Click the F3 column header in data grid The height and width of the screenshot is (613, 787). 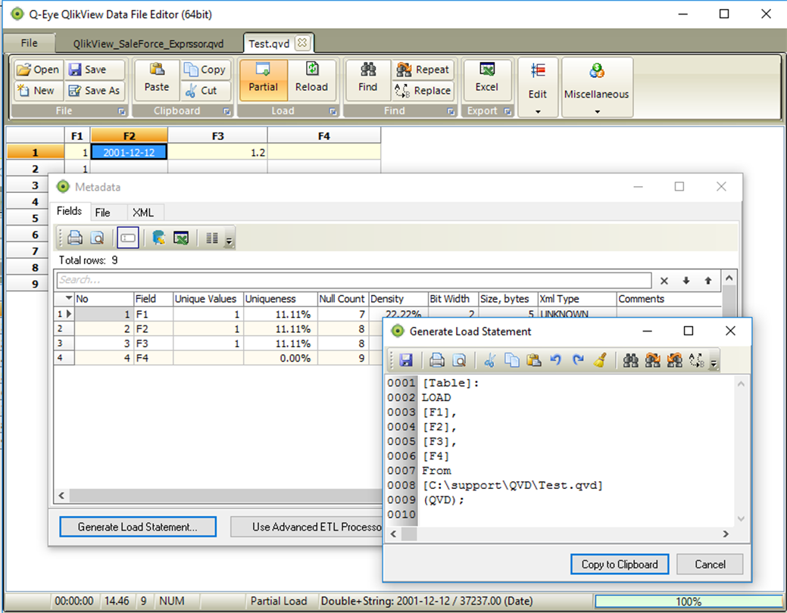[217, 136]
